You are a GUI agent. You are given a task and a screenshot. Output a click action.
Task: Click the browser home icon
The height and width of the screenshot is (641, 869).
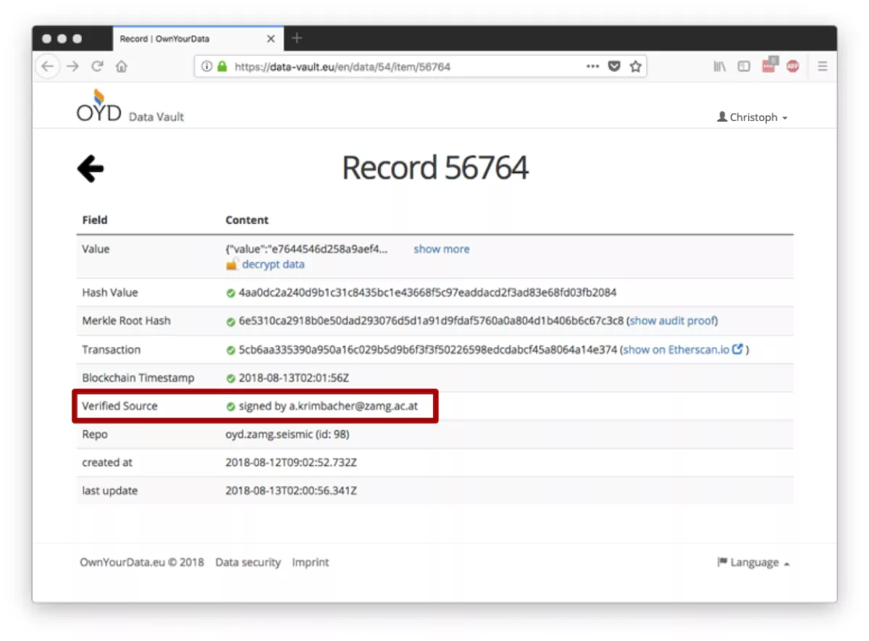tap(122, 67)
